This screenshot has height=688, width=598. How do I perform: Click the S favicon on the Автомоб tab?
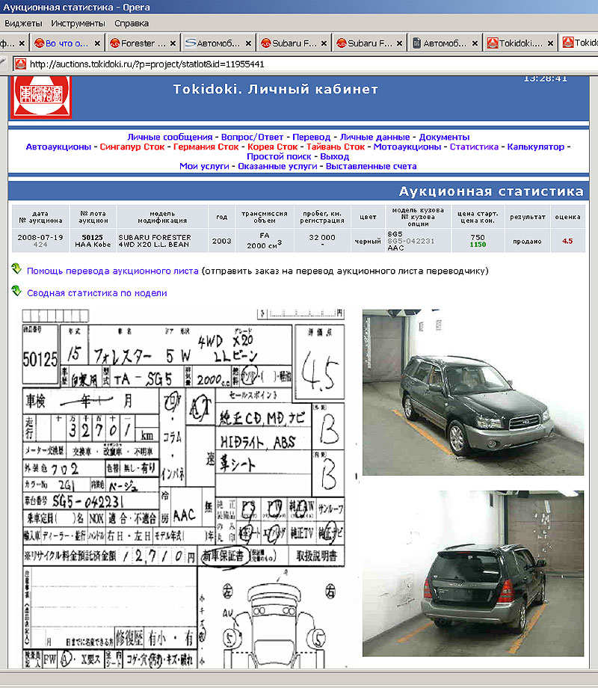coord(191,43)
